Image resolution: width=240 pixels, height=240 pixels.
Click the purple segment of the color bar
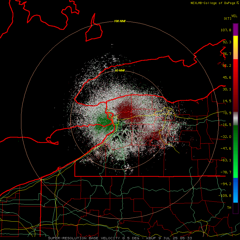pyautogui.click(x=235, y=30)
